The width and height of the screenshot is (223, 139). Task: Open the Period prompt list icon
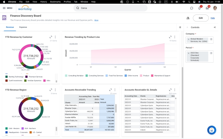(211, 53)
